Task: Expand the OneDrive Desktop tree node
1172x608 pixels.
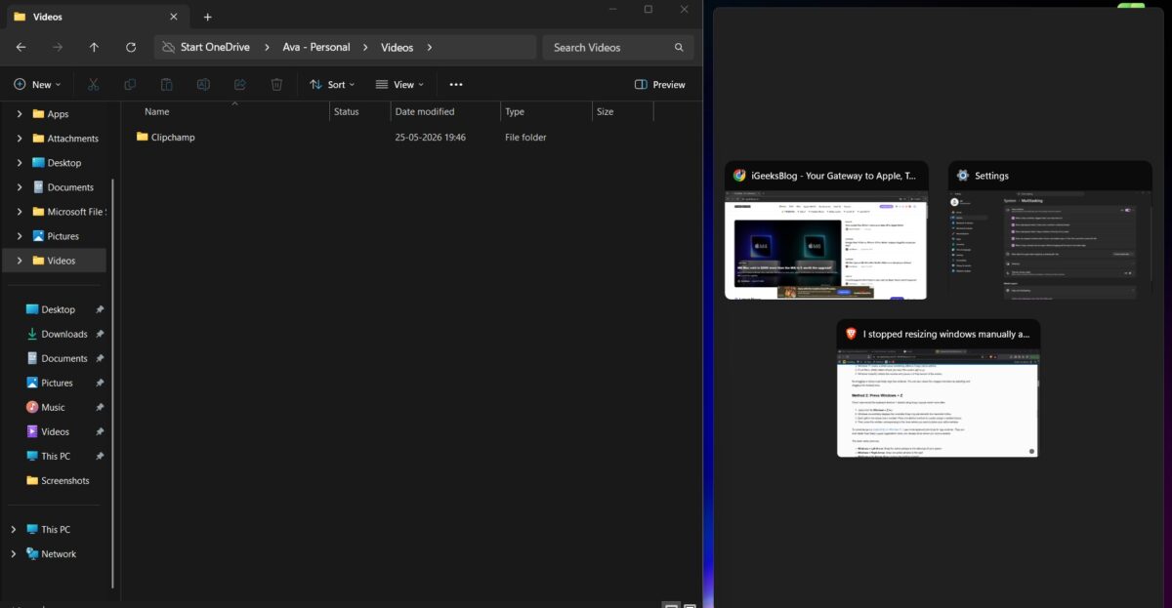Action: [20, 163]
